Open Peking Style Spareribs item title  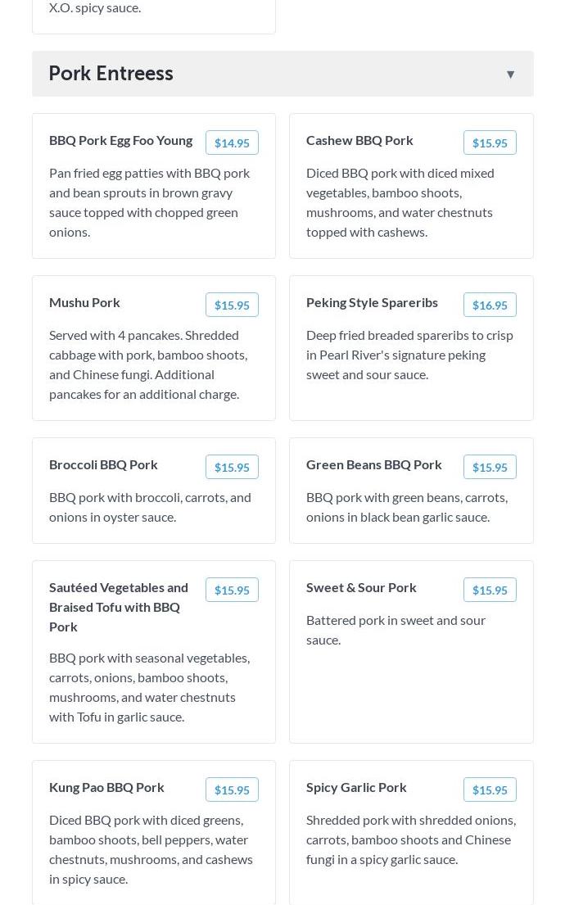(x=372, y=302)
